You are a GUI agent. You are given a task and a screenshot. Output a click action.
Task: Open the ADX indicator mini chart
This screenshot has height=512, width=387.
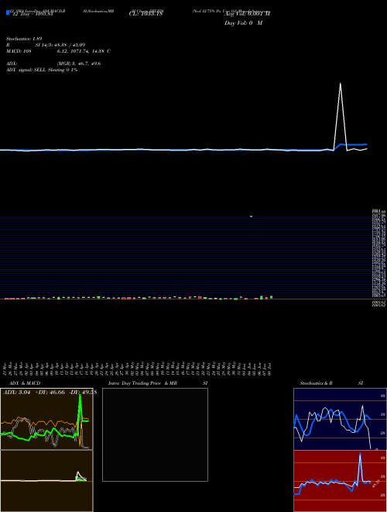click(46, 419)
